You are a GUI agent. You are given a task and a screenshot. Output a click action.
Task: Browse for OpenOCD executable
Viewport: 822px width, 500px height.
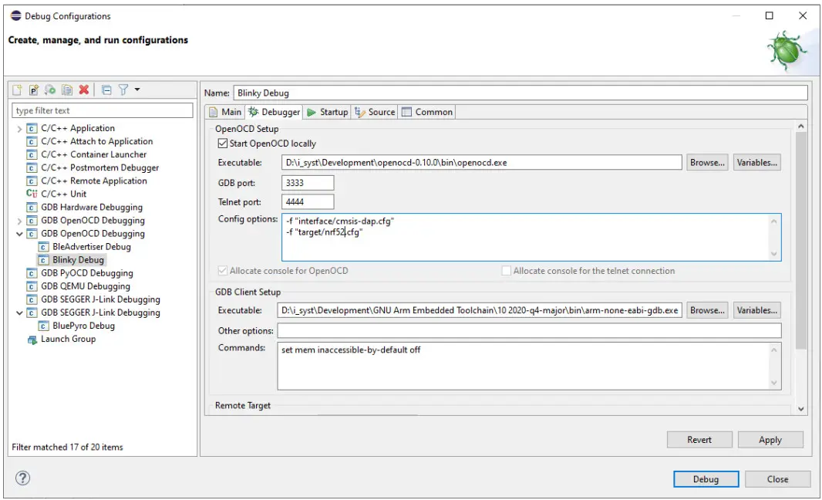(x=707, y=163)
